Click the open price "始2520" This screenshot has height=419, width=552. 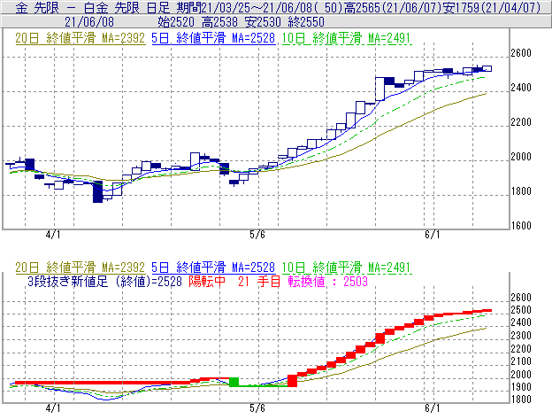coord(176,22)
